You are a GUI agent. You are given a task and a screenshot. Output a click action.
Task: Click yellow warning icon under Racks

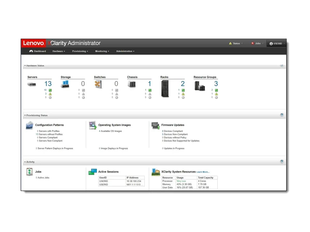coord(183,94)
